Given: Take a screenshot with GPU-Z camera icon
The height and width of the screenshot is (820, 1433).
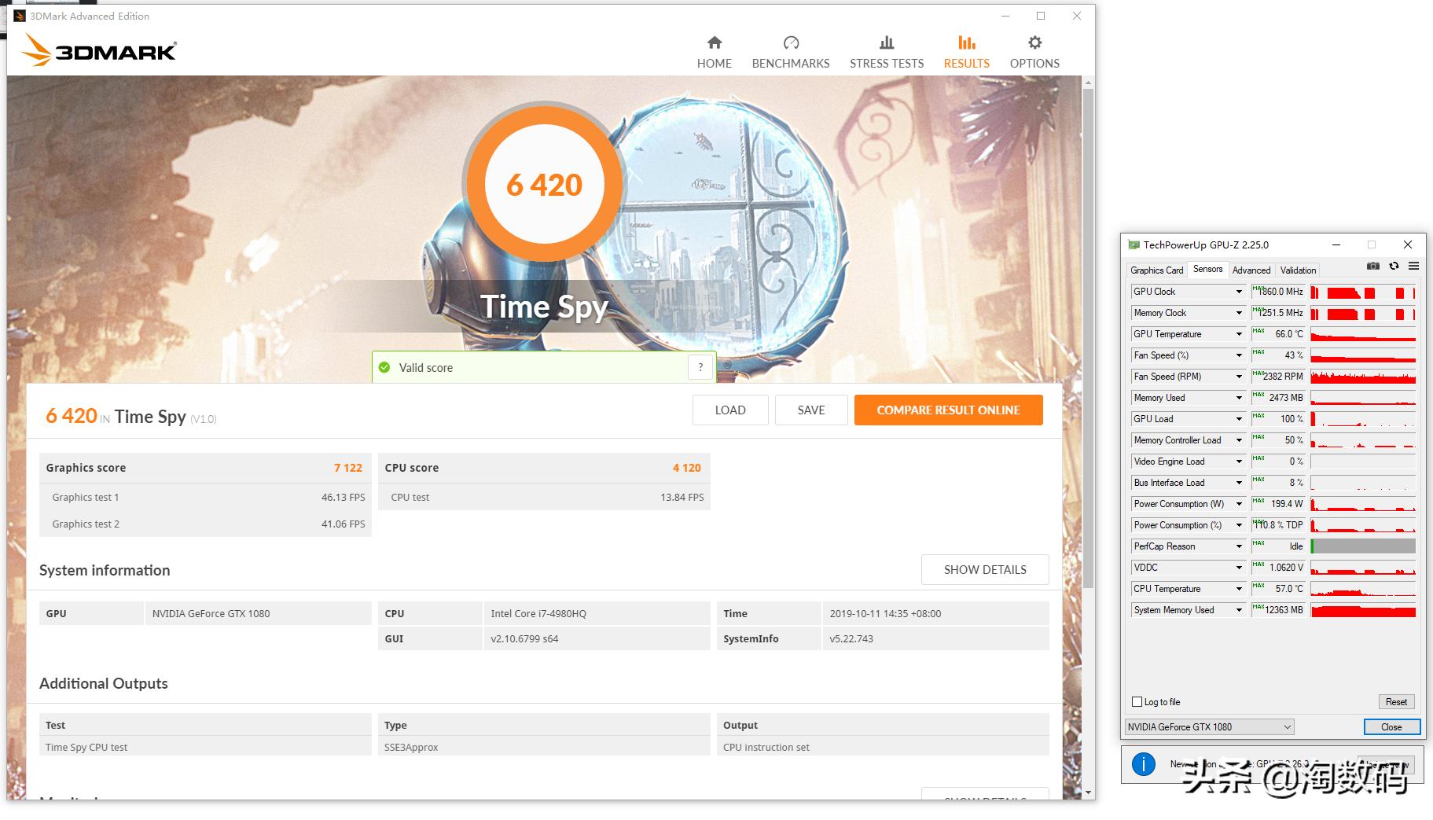Looking at the screenshot, I should pyautogui.click(x=1372, y=267).
